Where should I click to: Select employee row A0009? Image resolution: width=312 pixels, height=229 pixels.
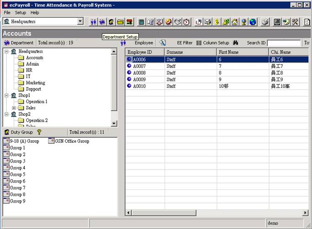click(x=217, y=79)
